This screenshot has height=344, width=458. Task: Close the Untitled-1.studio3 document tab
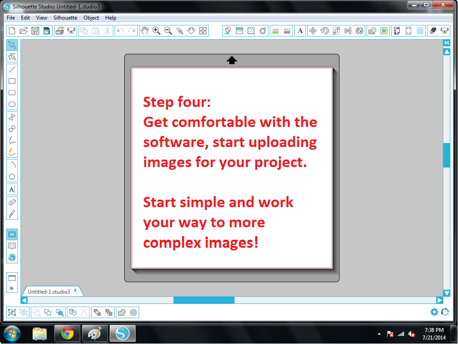pos(75,291)
